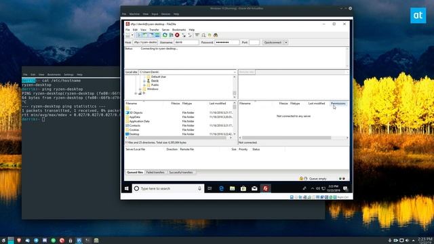Click the red Cancel current operation icon
Image resolution: width=434 pixels, height=244 pixels.
[x=177, y=35]
